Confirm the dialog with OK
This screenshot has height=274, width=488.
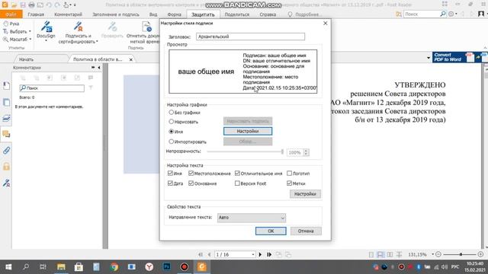(x=271, y=231)
